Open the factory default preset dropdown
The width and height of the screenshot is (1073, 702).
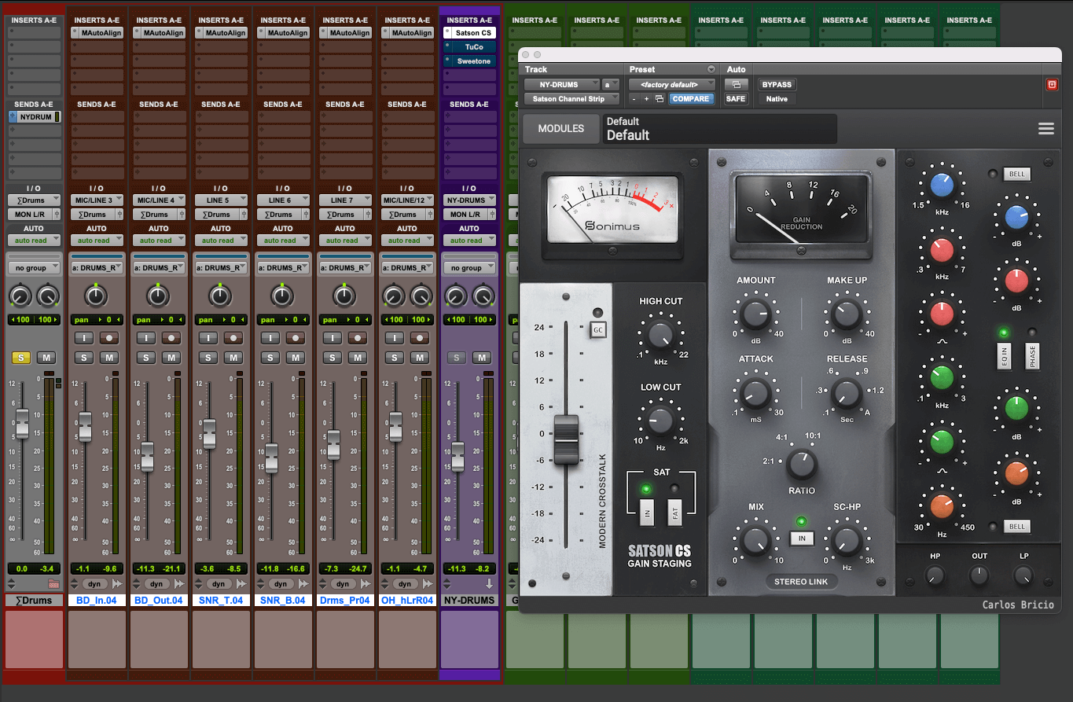[672, 84]
